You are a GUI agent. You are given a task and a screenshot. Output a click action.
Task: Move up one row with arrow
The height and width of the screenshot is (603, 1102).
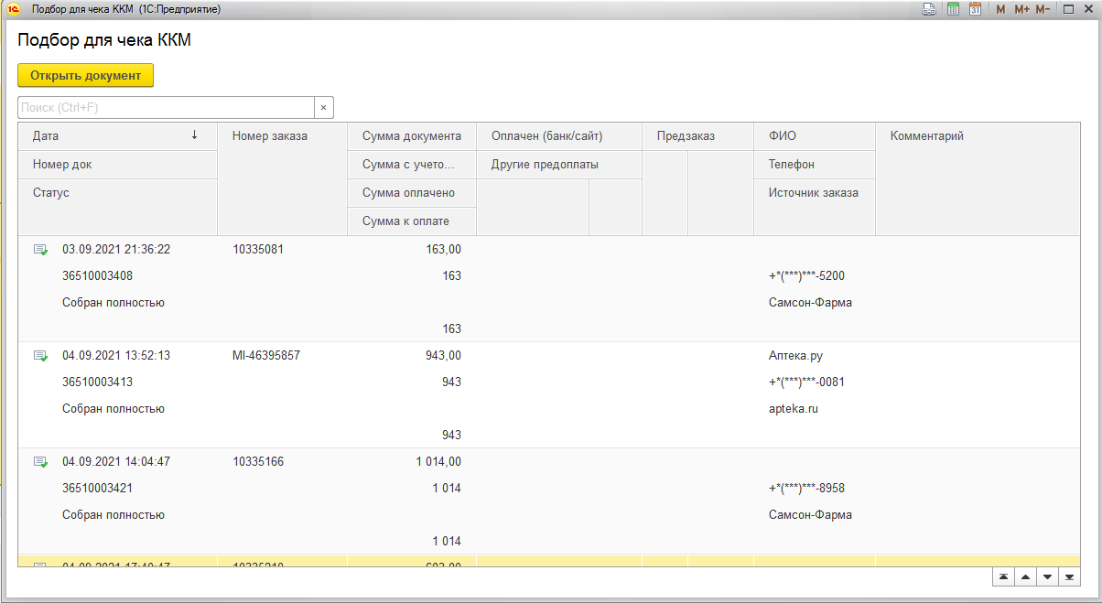tap(1025, 576)
